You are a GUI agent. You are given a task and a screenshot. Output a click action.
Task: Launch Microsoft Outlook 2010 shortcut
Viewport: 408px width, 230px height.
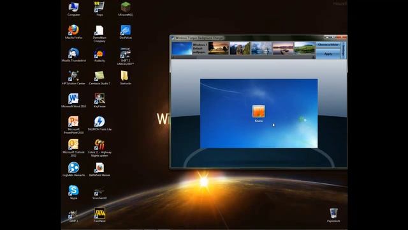pyautogui.click(x=74, y=148)
